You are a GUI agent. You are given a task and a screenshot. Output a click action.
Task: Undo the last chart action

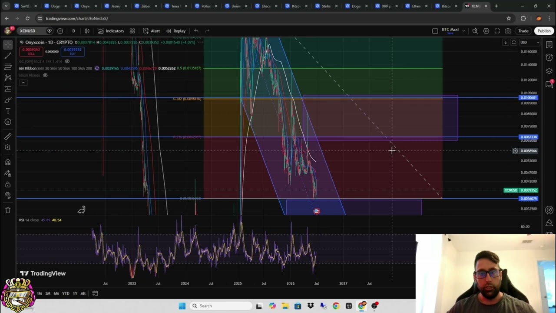(x=196, y=31)
